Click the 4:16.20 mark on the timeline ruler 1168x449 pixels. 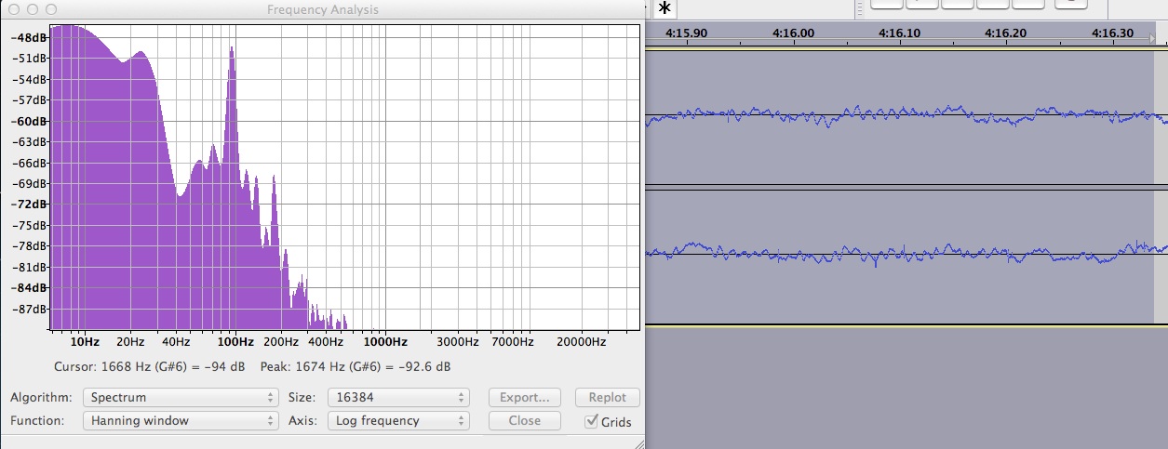(1004, 33)
